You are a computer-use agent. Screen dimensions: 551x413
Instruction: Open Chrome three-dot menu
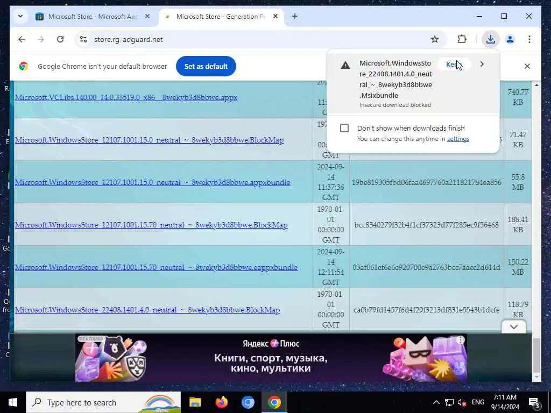point(529,39)
